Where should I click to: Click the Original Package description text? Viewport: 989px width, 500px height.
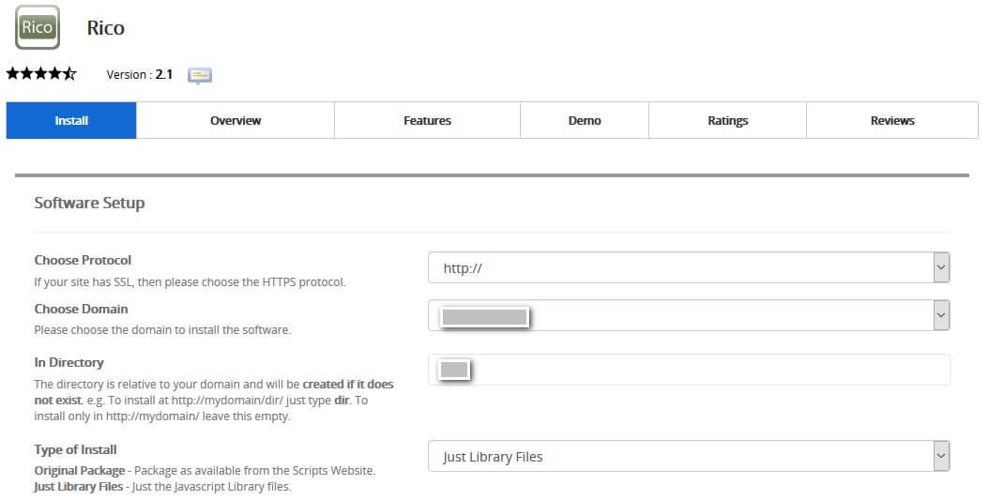point(205,470)
